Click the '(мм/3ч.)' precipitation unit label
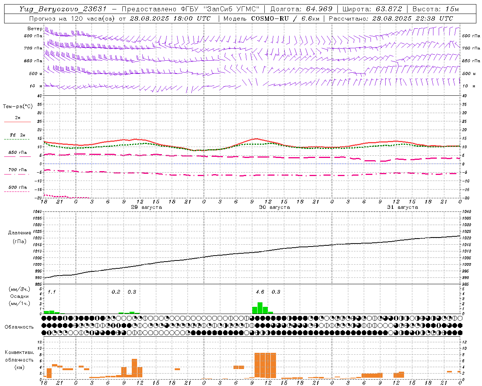The width and height of the screenshot is (482, 386). pos(20,289)
